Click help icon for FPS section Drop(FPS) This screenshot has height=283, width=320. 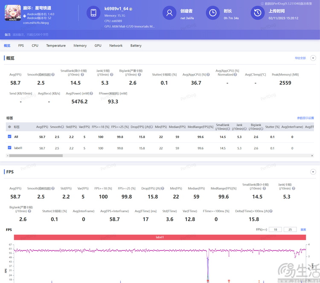[x=163, y=188]
